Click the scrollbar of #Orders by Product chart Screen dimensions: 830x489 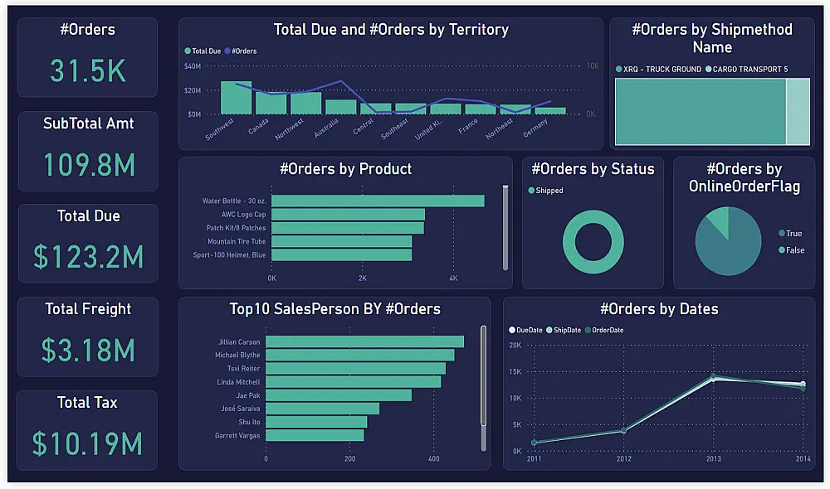pyautogui.click(x=505, y=228)
